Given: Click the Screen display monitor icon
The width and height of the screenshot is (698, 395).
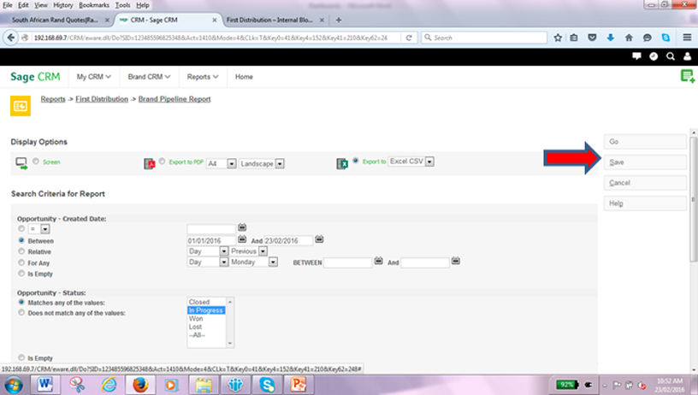Looking at the screenshot, I should point(21,163).
